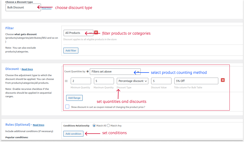Click the Add filter button

click(71, 50)
